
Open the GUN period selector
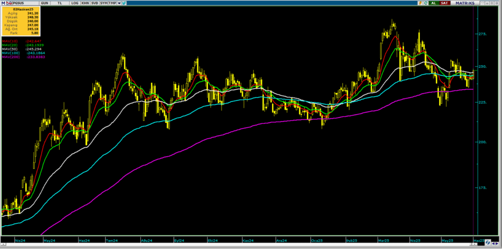coord(44,3)
